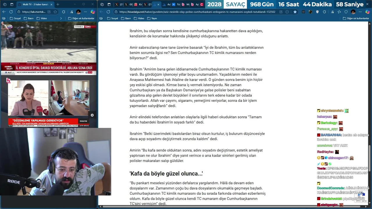Open Basın bookmarks folder in kisadalga window

point(126,18)
